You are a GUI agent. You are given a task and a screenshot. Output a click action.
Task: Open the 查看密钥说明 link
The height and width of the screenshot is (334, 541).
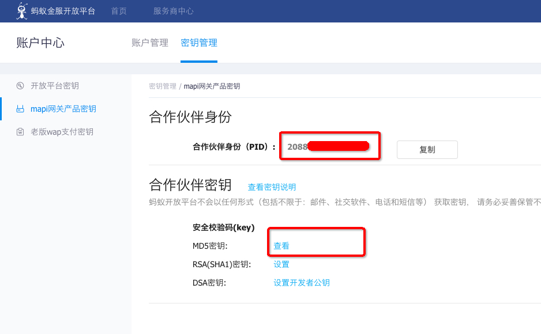pos(272,187)
